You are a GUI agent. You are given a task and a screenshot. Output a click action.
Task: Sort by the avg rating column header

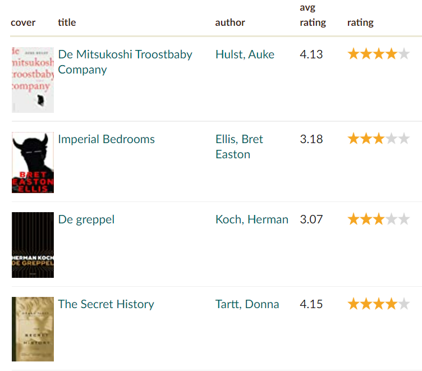(313, 16)
